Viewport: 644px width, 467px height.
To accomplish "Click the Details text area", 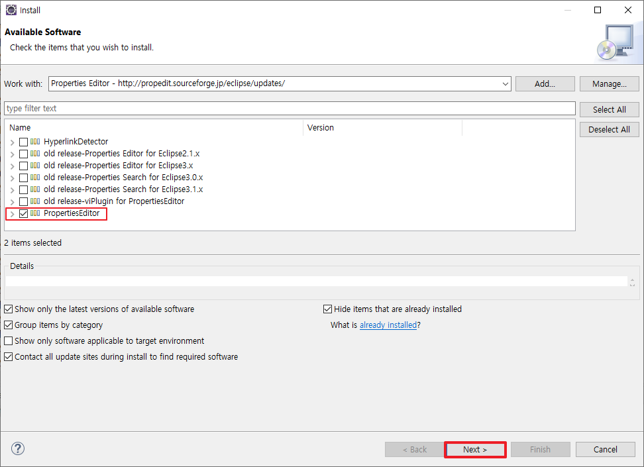I will click(316, 282).
